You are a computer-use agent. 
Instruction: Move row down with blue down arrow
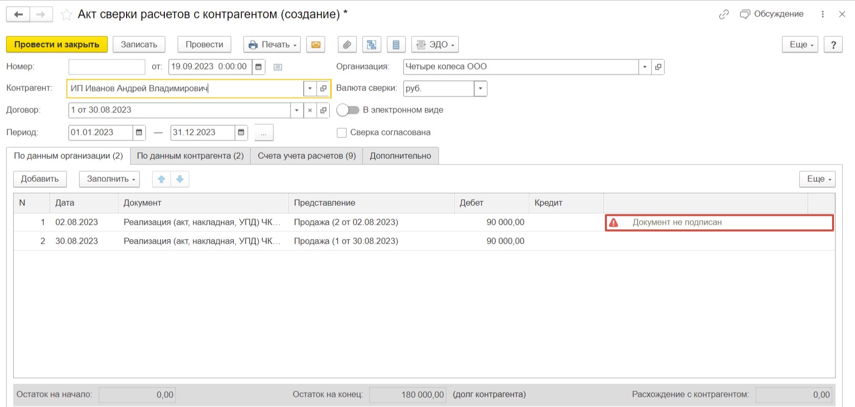tap(180, 179)
